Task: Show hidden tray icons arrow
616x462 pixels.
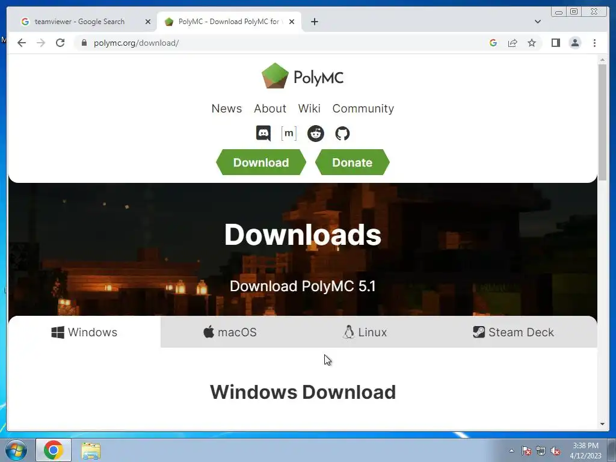Action: 511,451
